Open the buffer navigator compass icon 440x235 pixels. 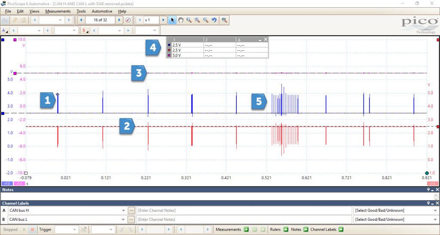(128, 20)
